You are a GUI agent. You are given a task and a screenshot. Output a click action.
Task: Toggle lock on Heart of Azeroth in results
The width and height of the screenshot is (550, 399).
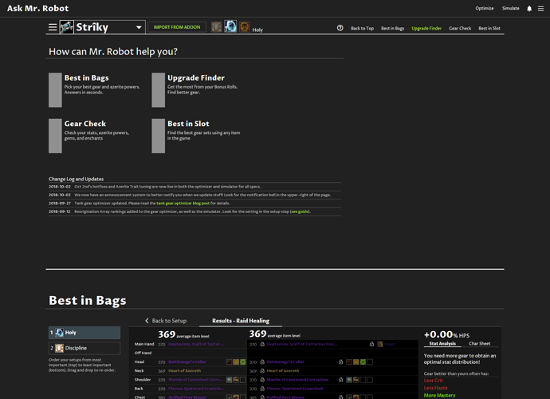point(262,371)
